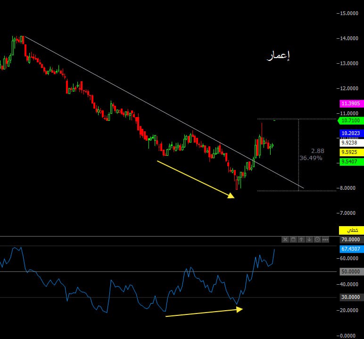The width and height of the screenshot is (364, 339).
Task: Click the yellow 9.5925 price label
Action: [x=351, y=153]
